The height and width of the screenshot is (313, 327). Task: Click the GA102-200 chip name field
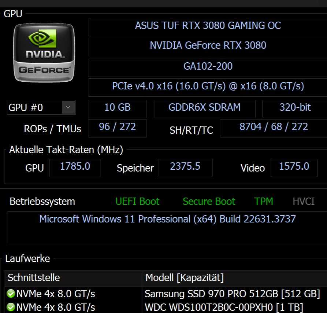click(x=208, y=67)
